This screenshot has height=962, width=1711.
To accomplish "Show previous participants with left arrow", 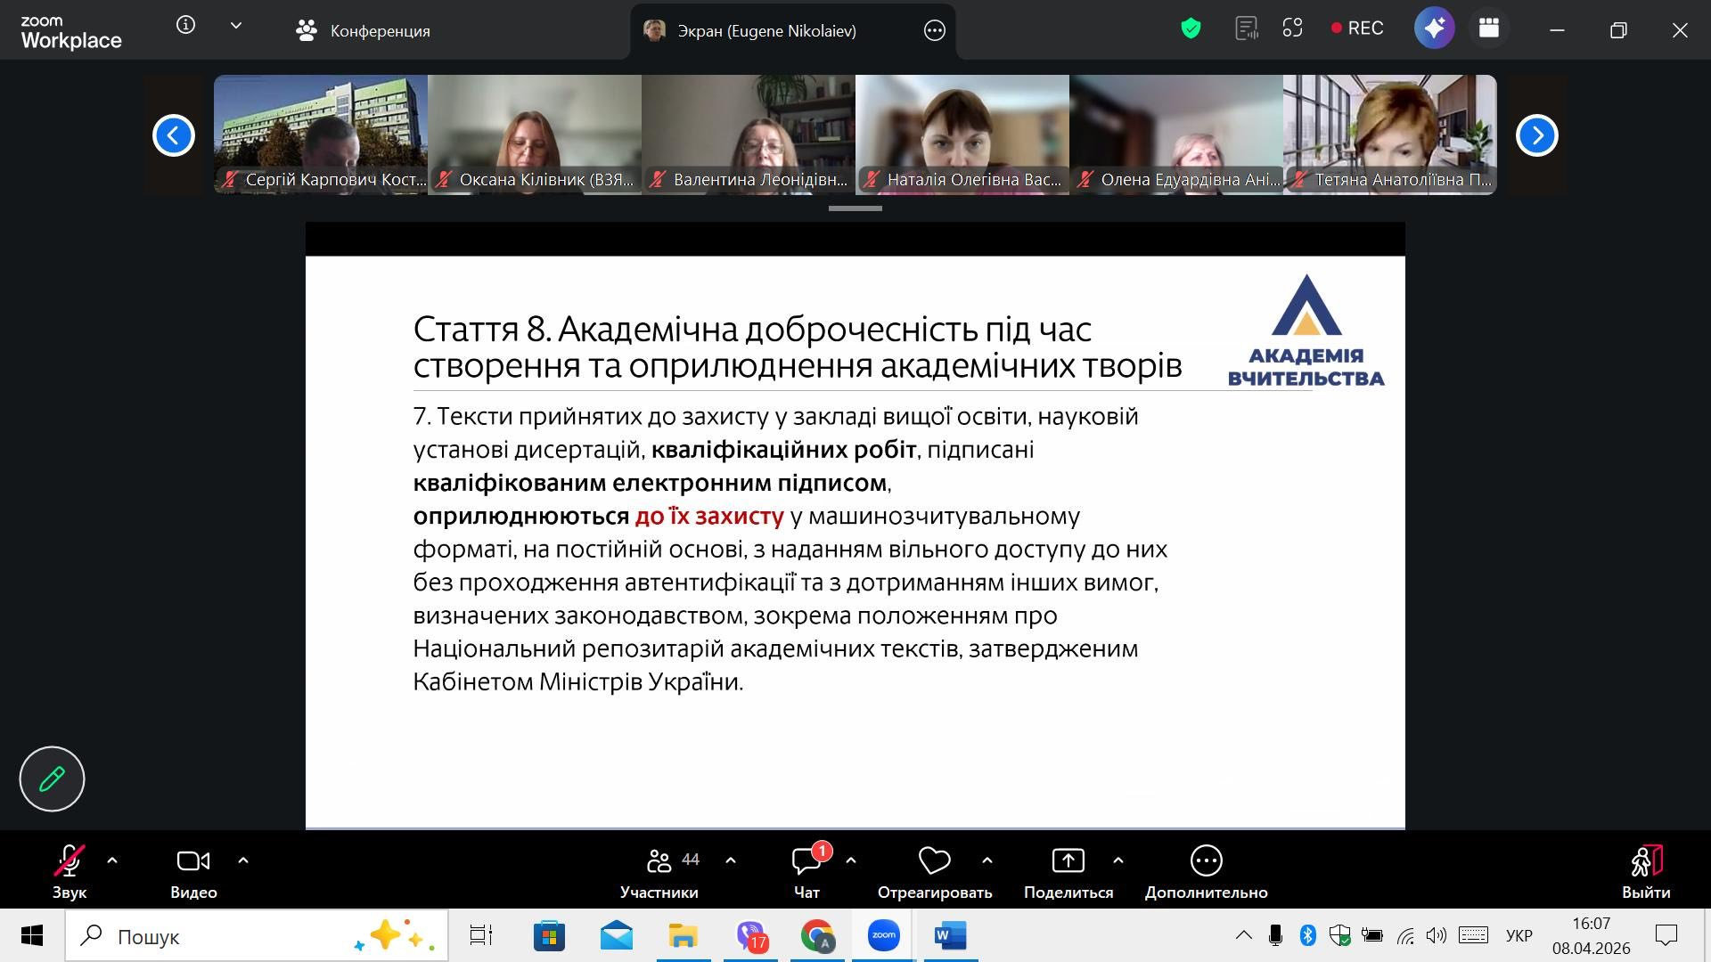I will coord(174,135).
